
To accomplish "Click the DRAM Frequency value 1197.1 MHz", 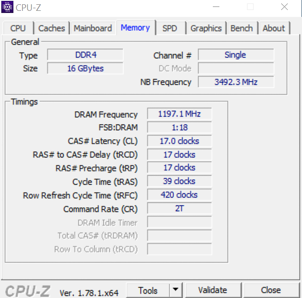I will [x=180, y=114].
